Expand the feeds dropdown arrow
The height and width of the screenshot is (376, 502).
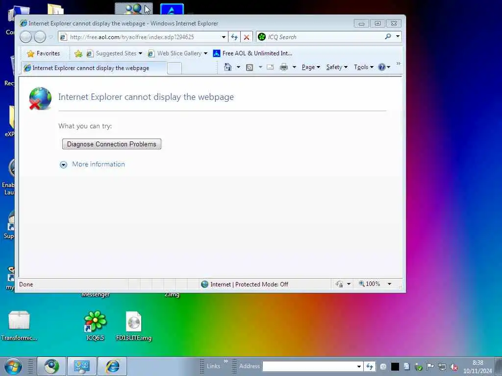(x=260, y=67)
